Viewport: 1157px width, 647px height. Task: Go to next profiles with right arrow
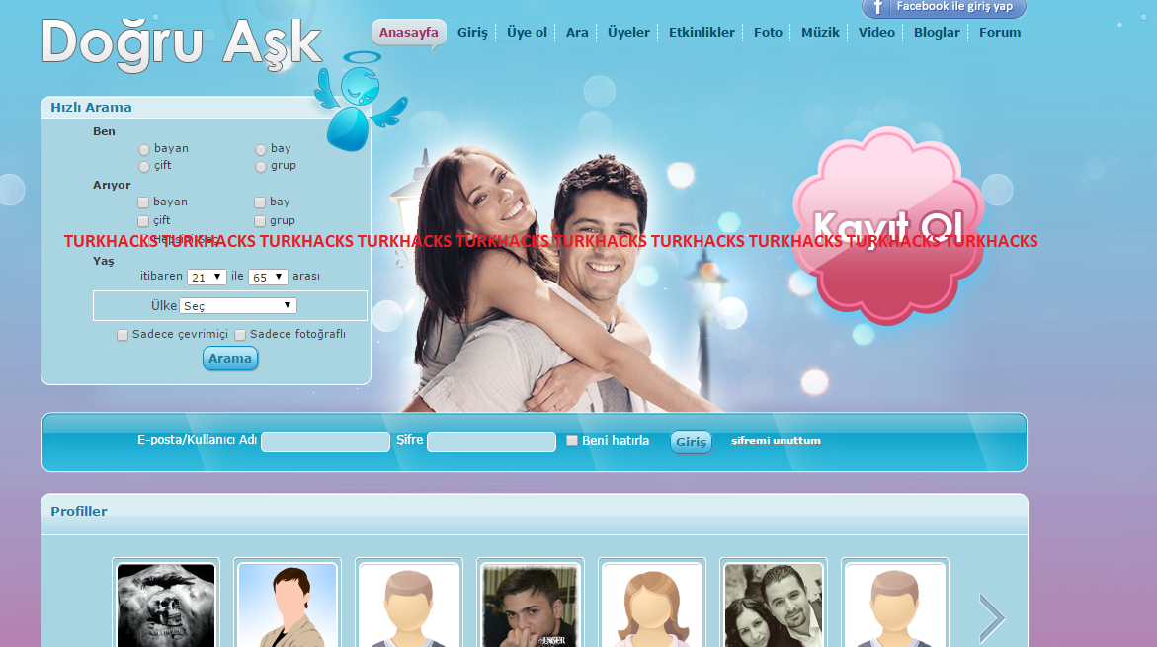coord(992,617)
